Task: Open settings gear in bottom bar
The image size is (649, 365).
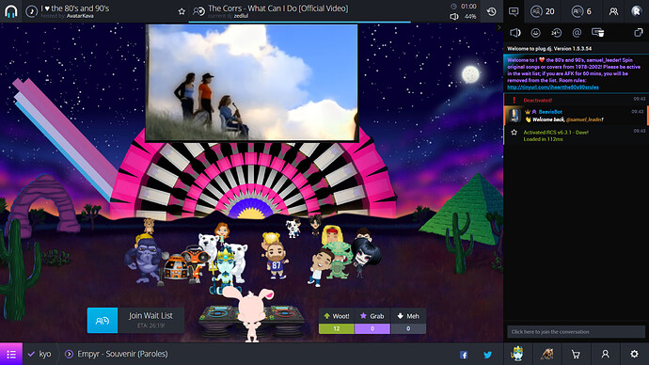Action: (634, 354)
